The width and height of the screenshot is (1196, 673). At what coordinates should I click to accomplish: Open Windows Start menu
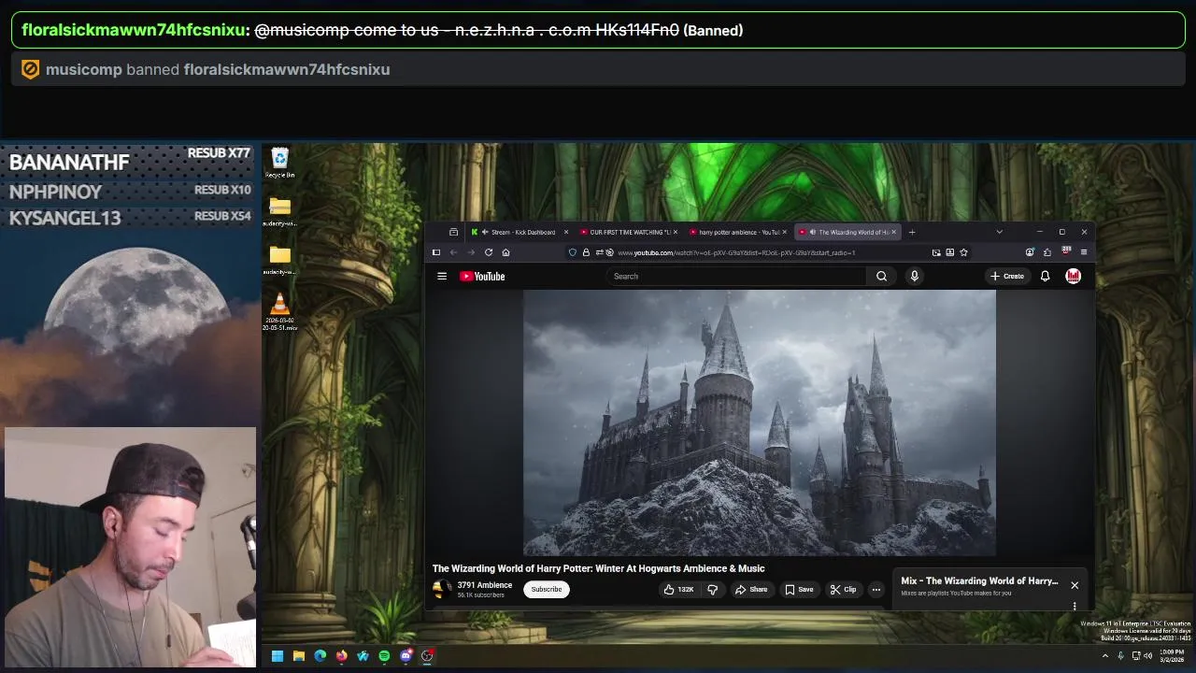point(278,656)
